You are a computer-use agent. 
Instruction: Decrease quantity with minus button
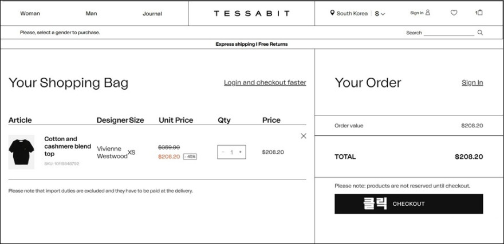pos(223,152)
